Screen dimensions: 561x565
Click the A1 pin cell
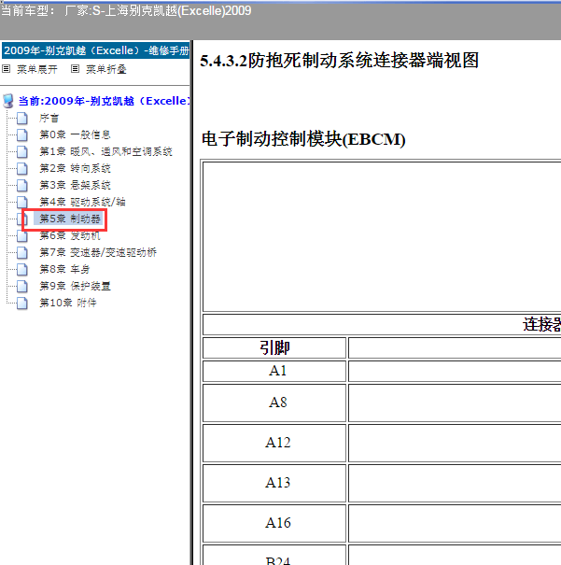[274, 371]
